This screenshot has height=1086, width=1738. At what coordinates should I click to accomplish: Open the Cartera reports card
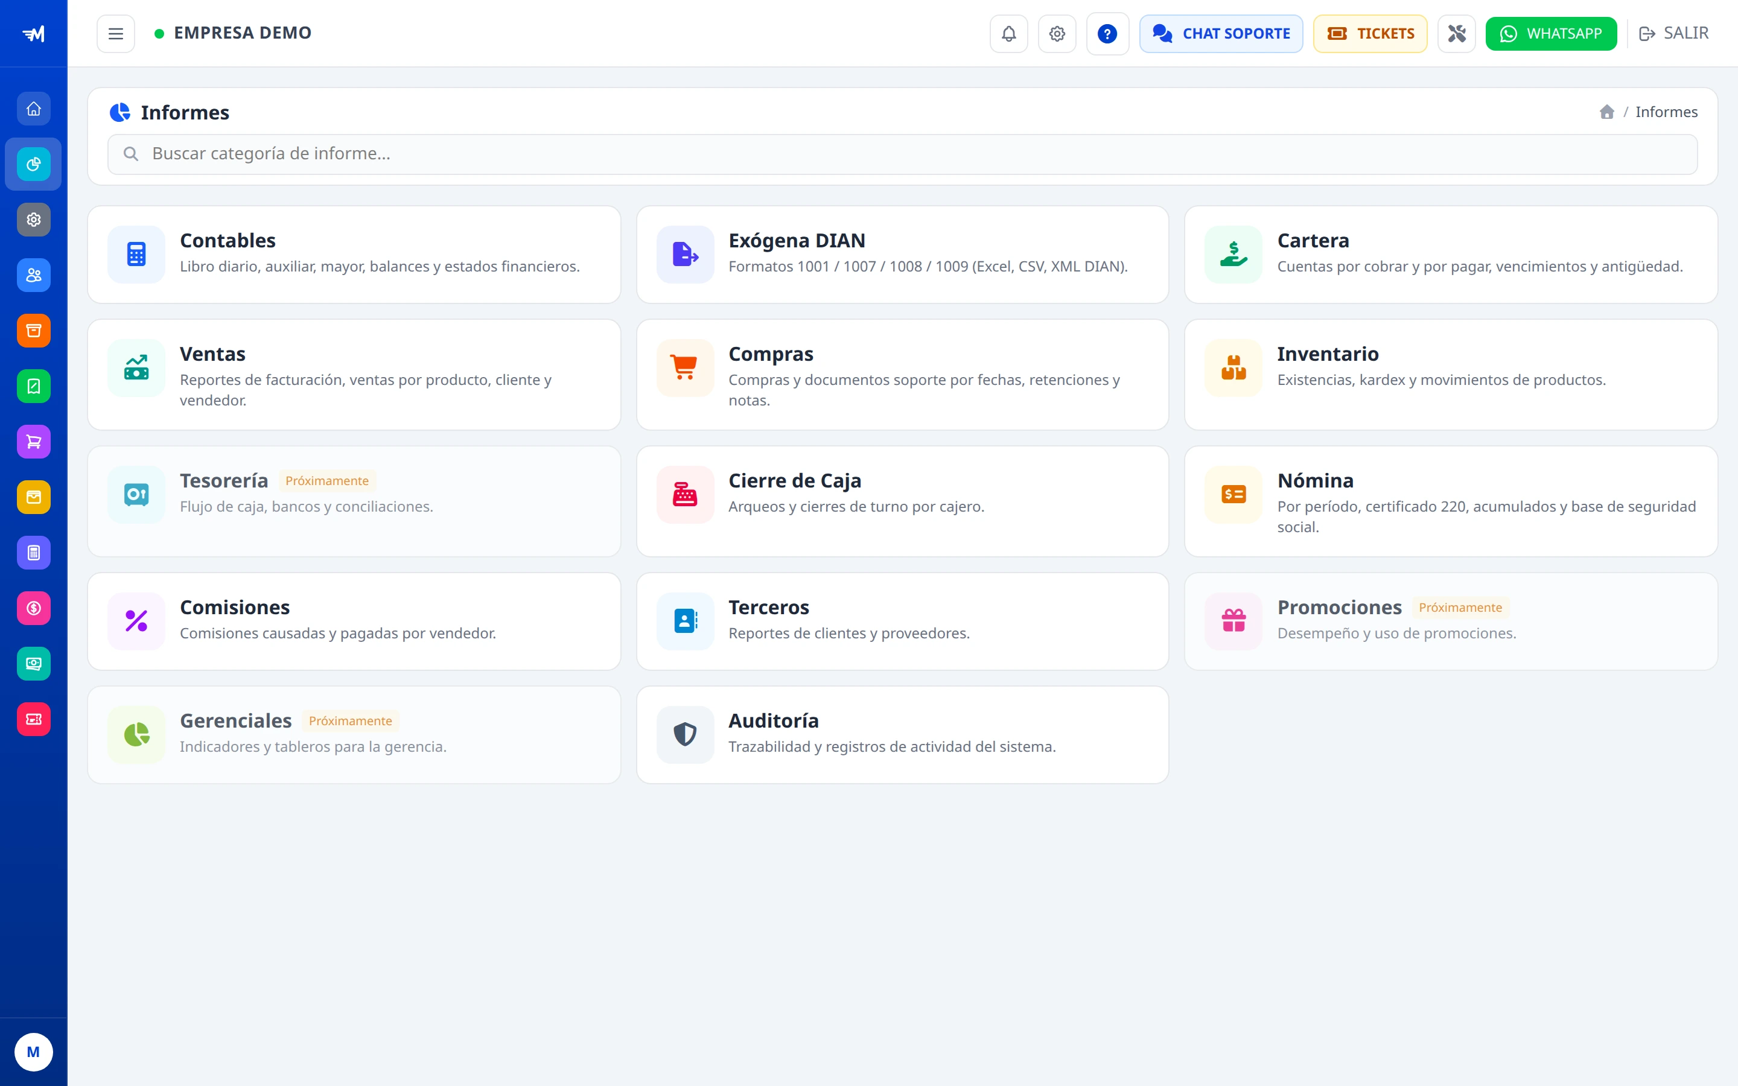[1451, 255]
